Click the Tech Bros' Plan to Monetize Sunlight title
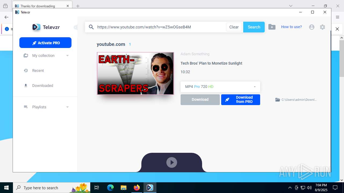The image size is (344, 193). [x=212, y=63]
